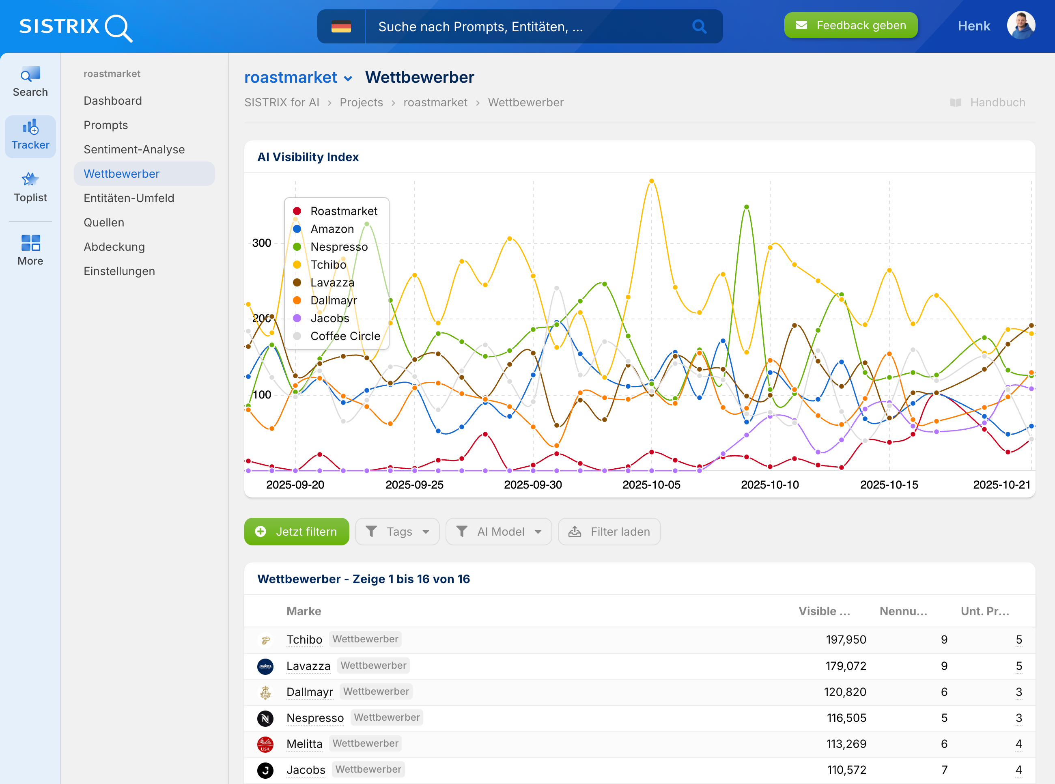Click the German flag language icon
The image size is (1055, 784).
point(342,26)
